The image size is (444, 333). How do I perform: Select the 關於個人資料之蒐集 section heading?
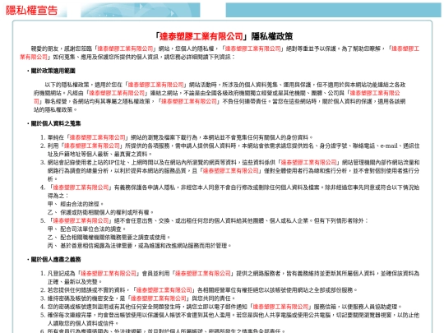pyautogui.click(x=56, y=123)
